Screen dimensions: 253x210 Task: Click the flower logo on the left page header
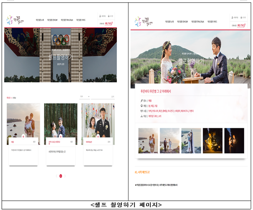point(9,20)
